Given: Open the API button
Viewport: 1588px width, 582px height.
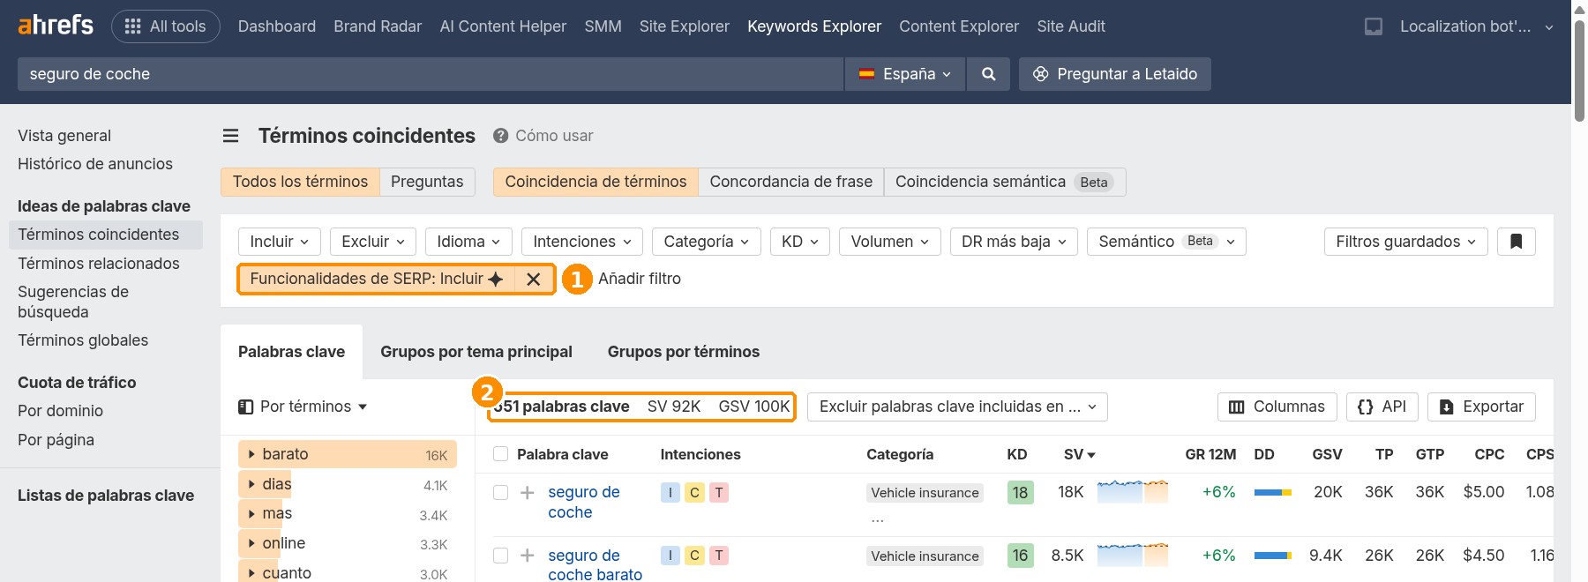Looking at the screenshot, I should tap(1382, 407).
